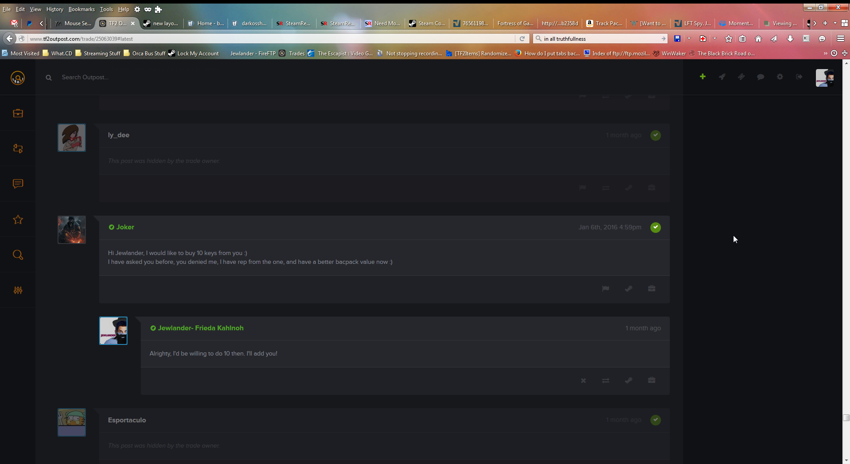Image resolution: width=850 pixels, height=464 pixels.
Task: Toggle green checkmark on ly_dee's post
Action: coord(656,135)
